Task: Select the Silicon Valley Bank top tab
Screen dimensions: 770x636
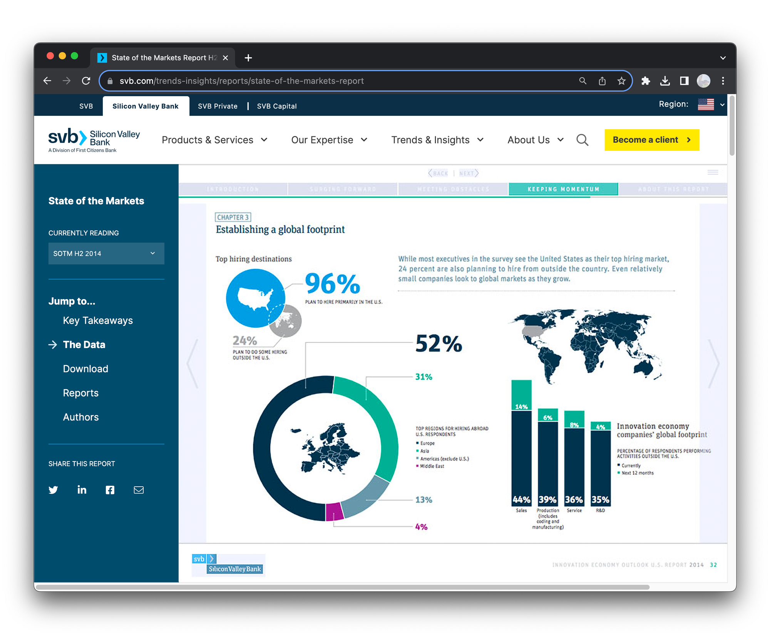Action: 146,106
